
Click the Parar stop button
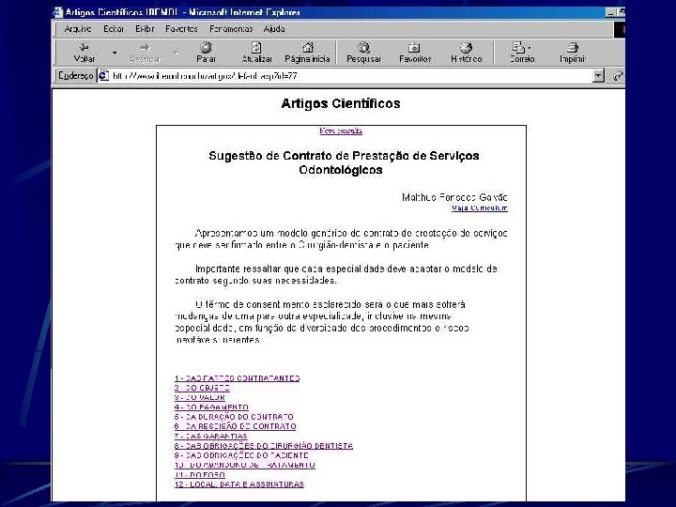click(206, 53)
